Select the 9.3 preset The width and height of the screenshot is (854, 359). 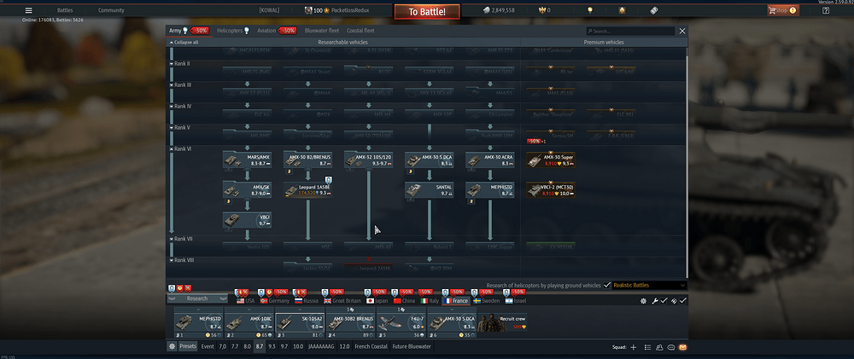(272, 346)
